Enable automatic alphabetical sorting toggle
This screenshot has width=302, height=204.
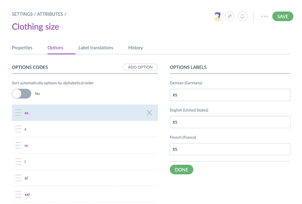tap(22, 94)
